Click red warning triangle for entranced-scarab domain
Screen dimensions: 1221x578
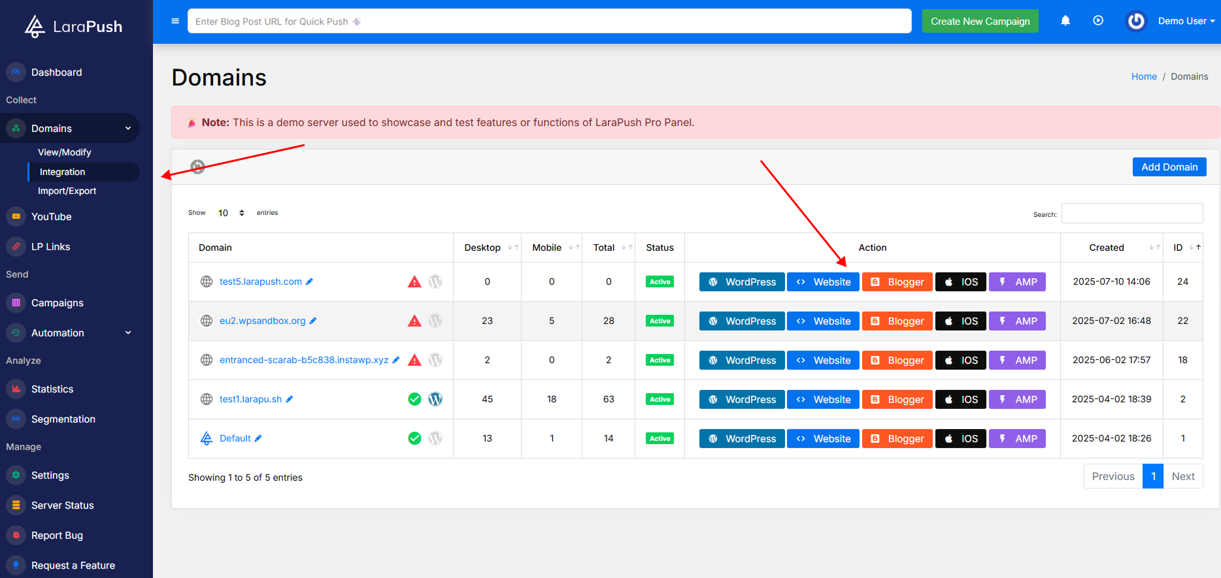coord(414,360)
